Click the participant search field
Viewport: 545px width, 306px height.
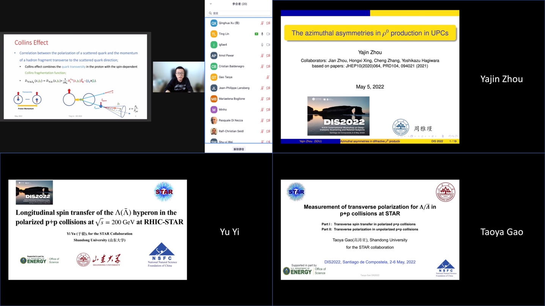(239, 13)
